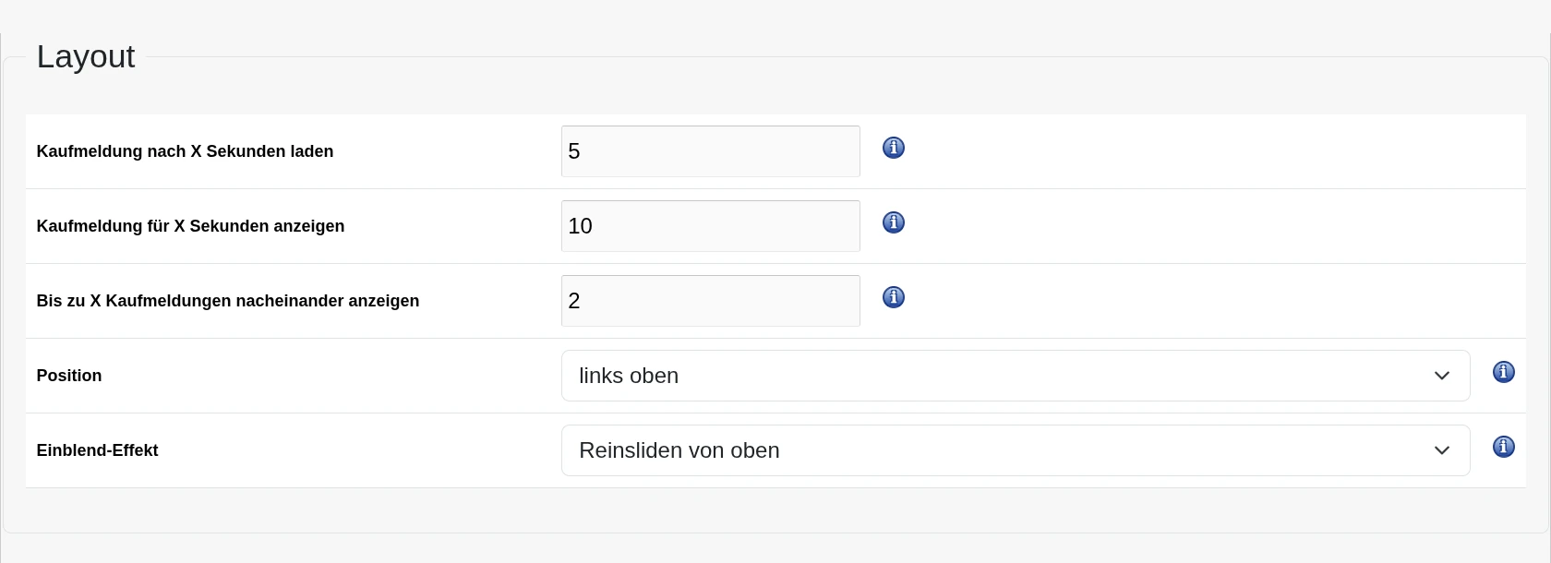Screen dimensions: 1551x563
Task: Click the Kaufmeldung für X Sekunden anzeigen label
Action: coord(190,226)
